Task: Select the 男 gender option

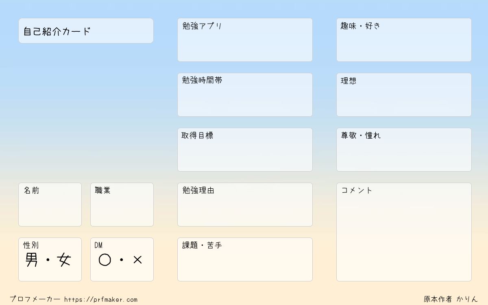Action: [x=32, y=260]
